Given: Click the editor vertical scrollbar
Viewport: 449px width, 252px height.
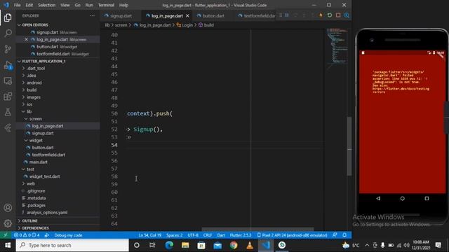Looking at the screenshot, I should 349,146.
